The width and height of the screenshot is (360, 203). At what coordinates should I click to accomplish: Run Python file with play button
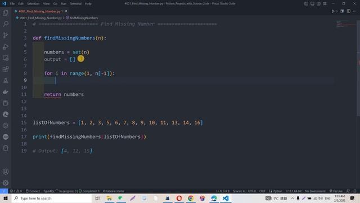(332, 11)
